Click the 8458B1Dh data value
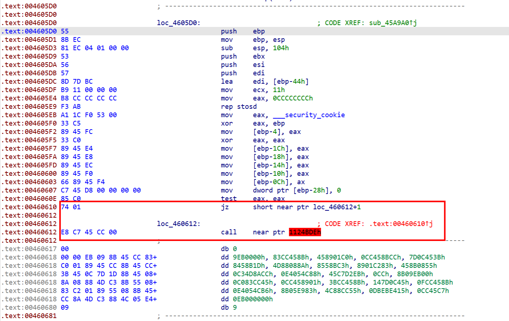The width and height of the screenshot is (509, 321). click(249, 266)
